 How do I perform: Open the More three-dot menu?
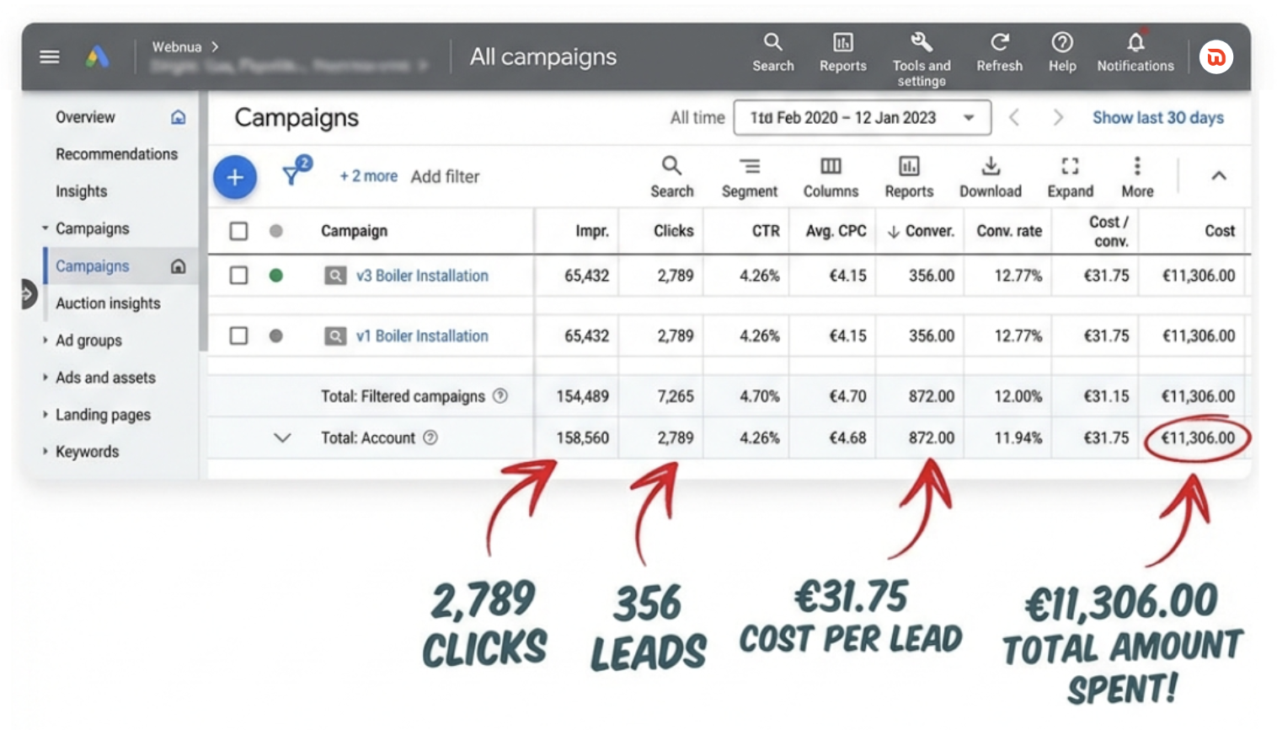(1137, 177)
